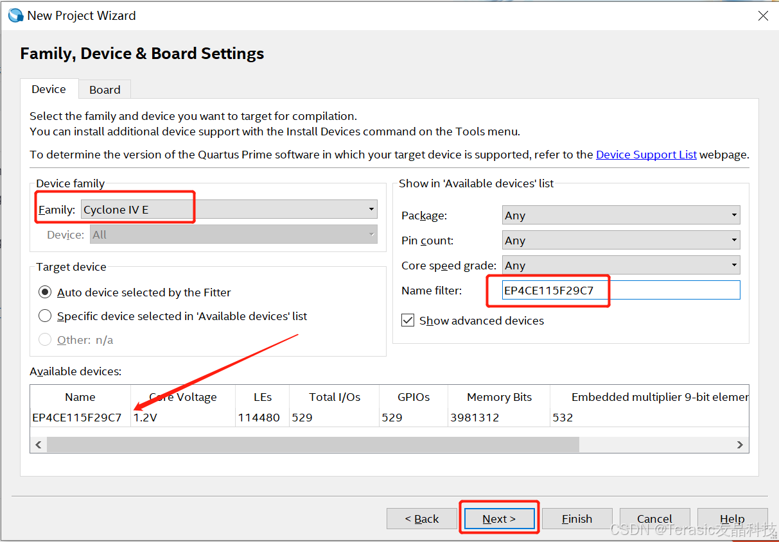Click the Name filter input field

coord(621,290)
